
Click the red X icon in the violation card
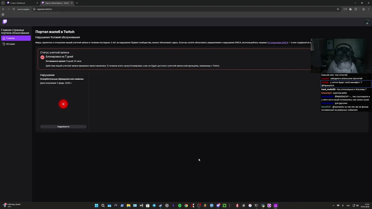coord(63,104)
